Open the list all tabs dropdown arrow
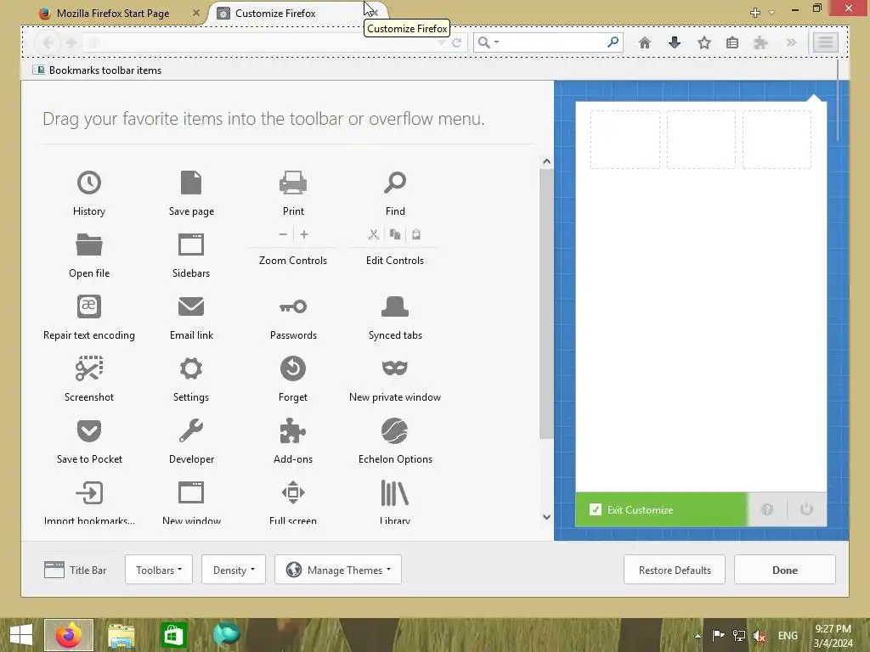This screenshot has width=870, height=652. (x=771, y=13)
